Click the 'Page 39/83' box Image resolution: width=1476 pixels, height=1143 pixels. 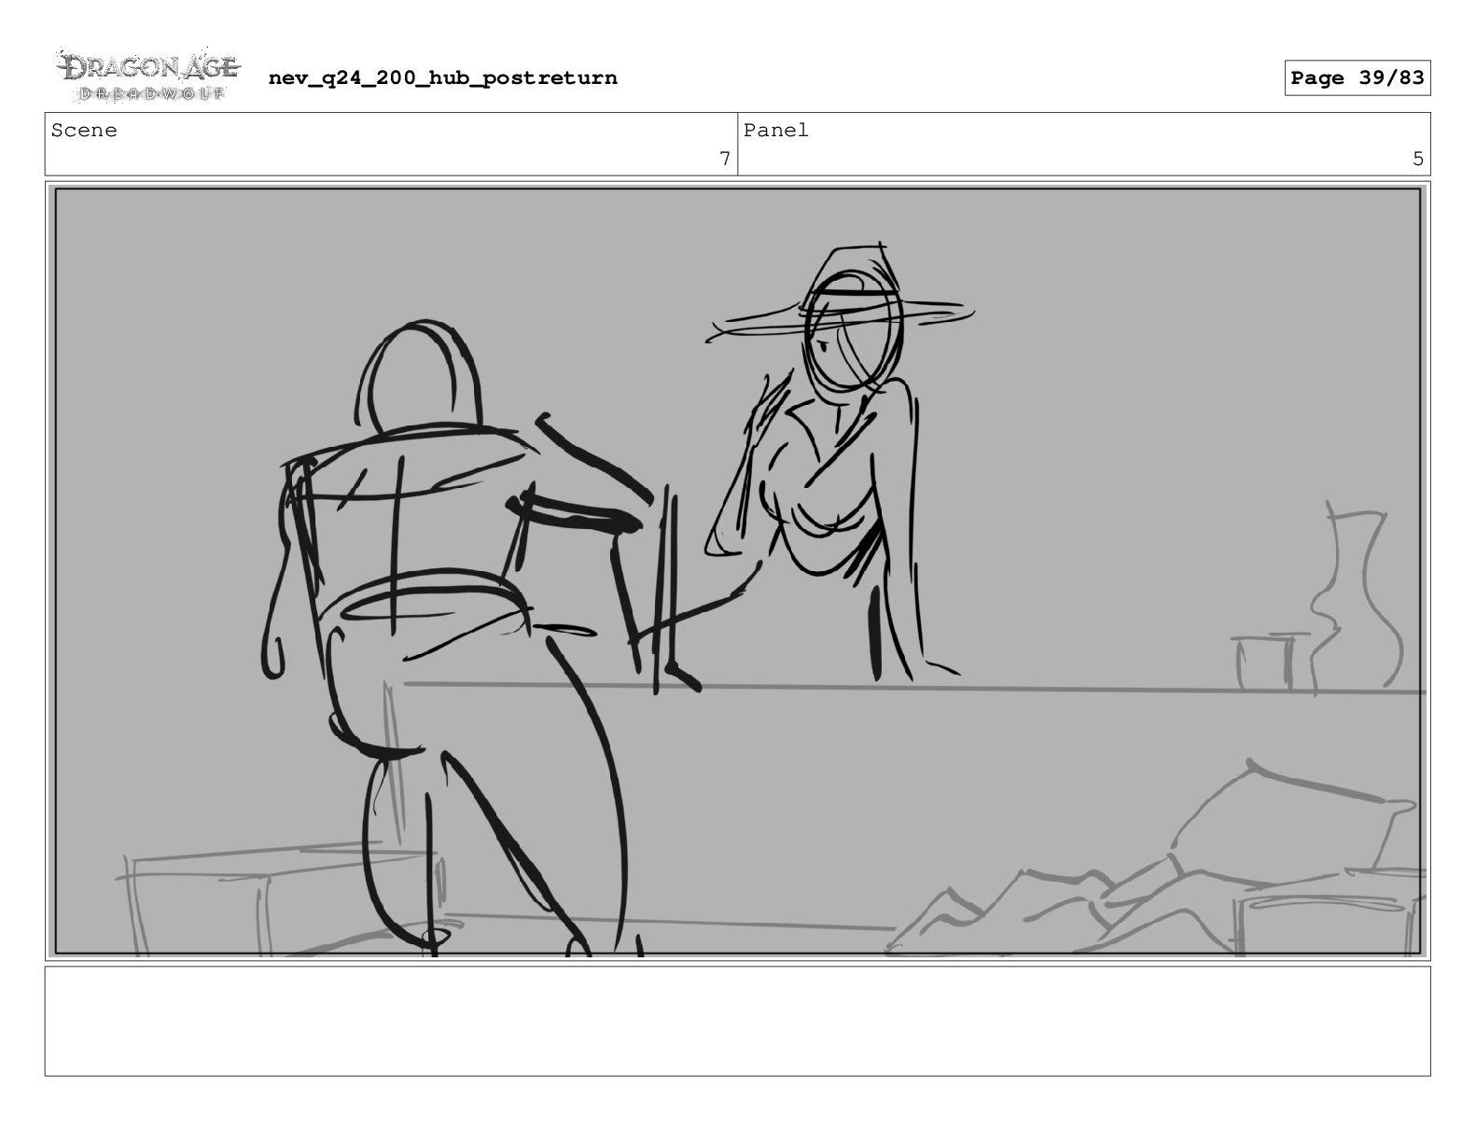[x=1357, y=77]
